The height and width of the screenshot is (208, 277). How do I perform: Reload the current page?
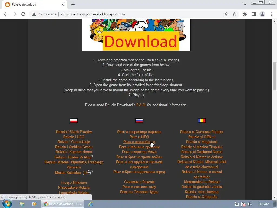coord(23,14)
